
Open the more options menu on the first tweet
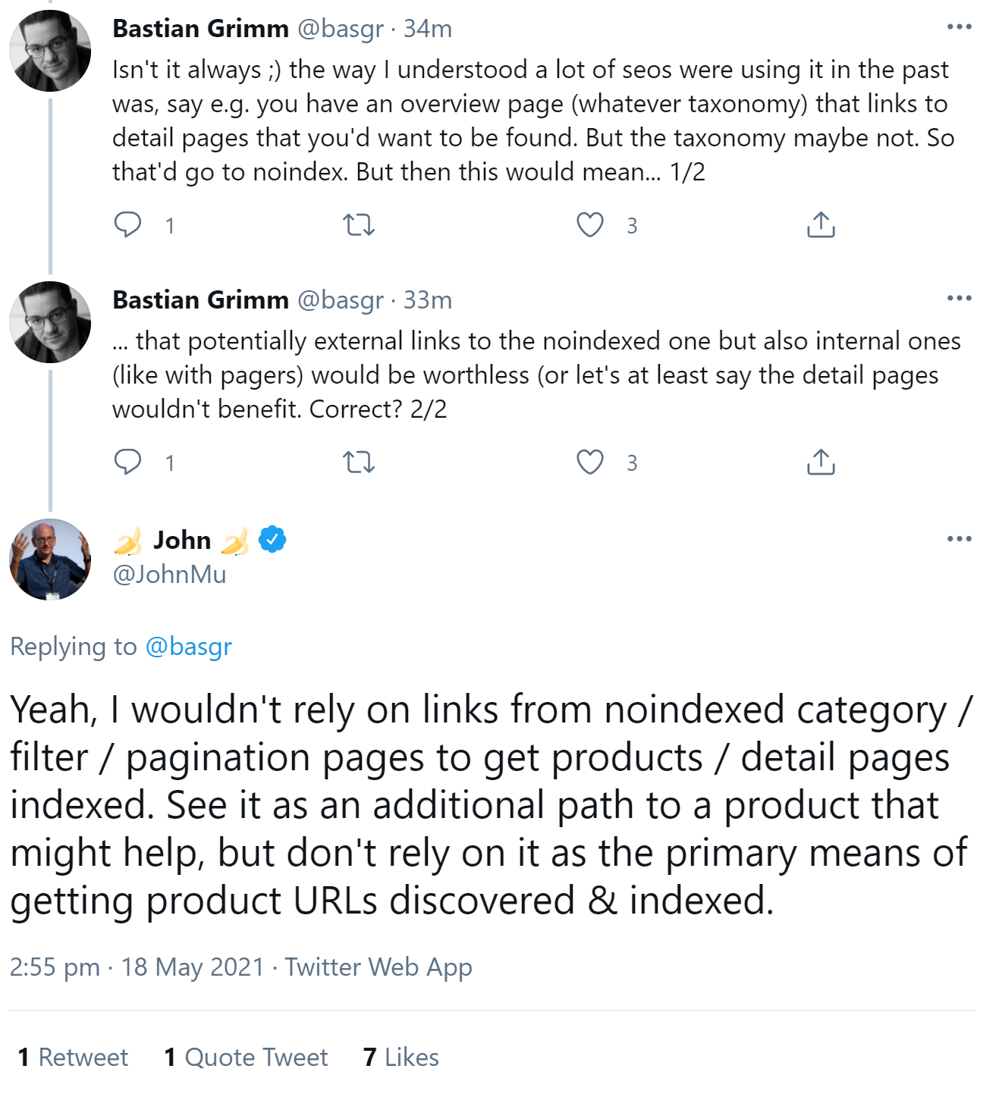tap(957, 27)
